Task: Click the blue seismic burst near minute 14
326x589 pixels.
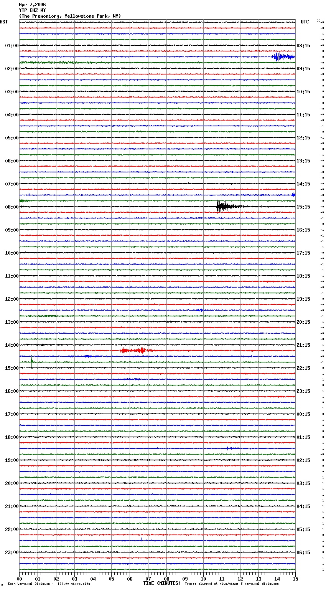Action: [283, 57]
